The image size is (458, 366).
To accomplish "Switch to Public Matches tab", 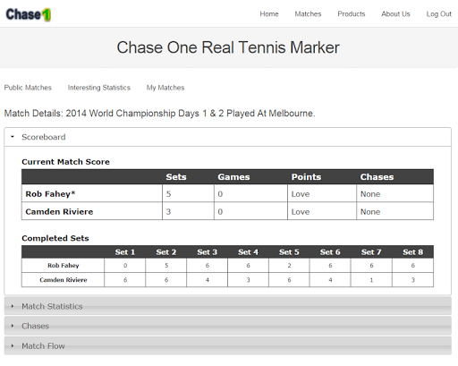I will 28,88.
